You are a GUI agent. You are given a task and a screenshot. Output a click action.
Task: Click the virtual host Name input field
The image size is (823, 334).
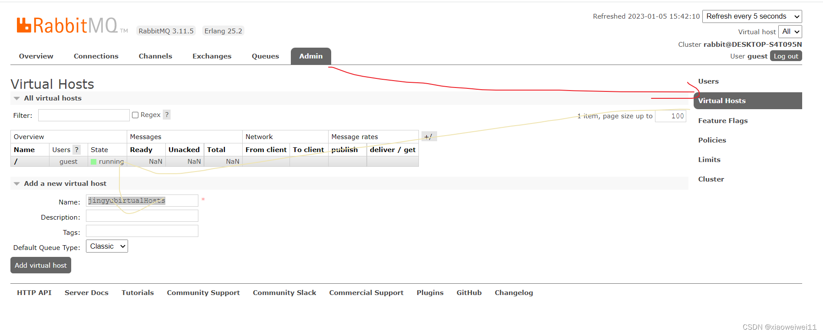click(x=142, y=201)
